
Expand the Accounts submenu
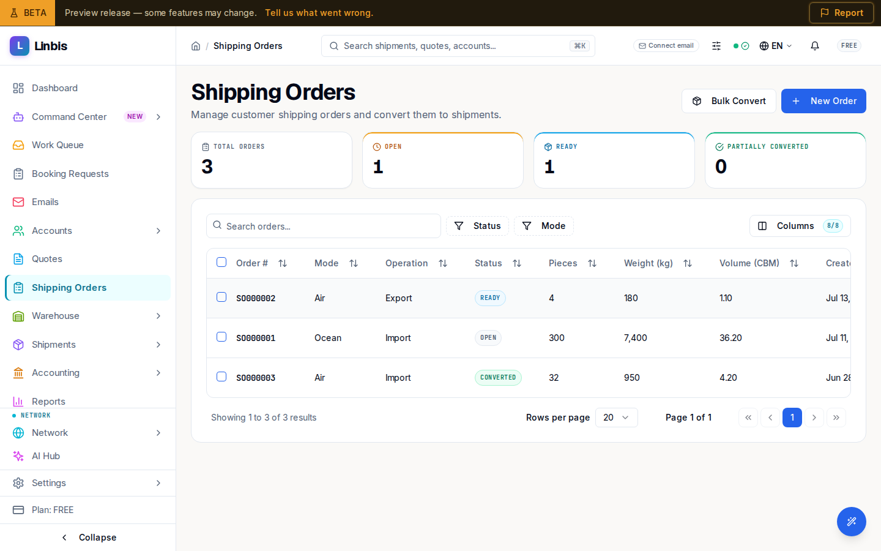point(158,231)
